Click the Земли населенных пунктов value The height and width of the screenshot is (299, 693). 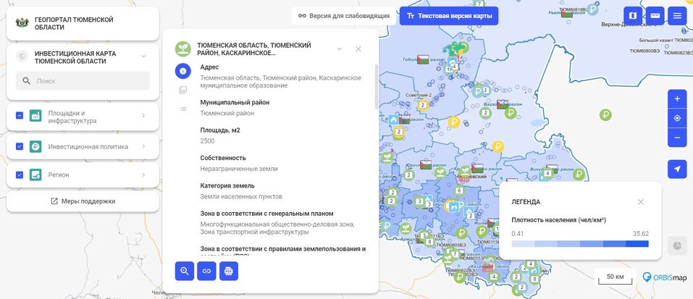pyautogui.click(x=241, y=196)
